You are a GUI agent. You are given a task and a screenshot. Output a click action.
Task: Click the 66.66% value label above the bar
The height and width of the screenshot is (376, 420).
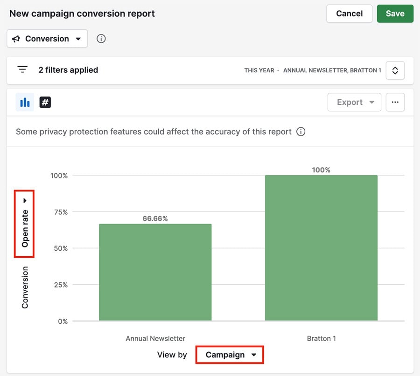point(155,217)
